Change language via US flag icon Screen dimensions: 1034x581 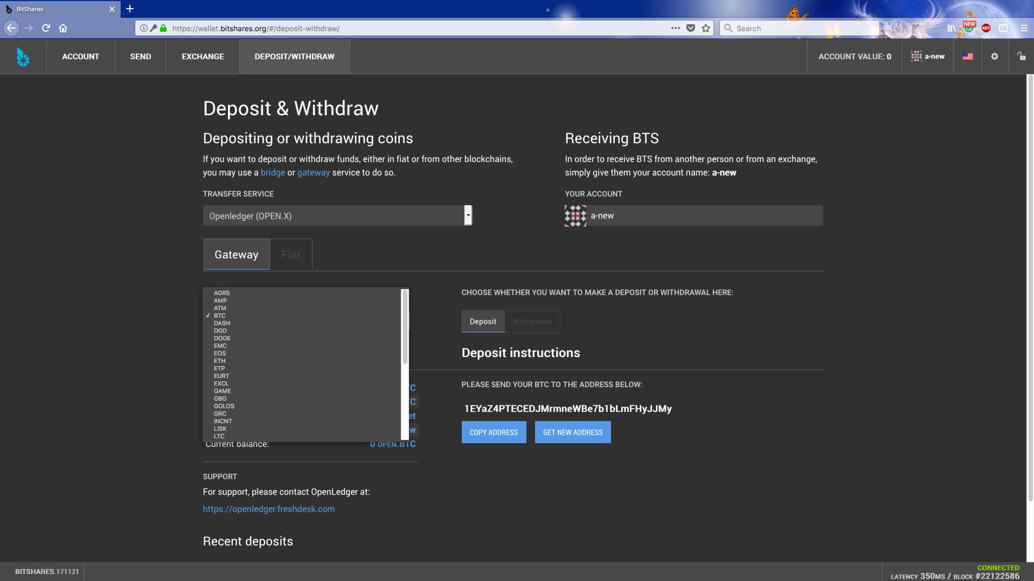(968, 57)
